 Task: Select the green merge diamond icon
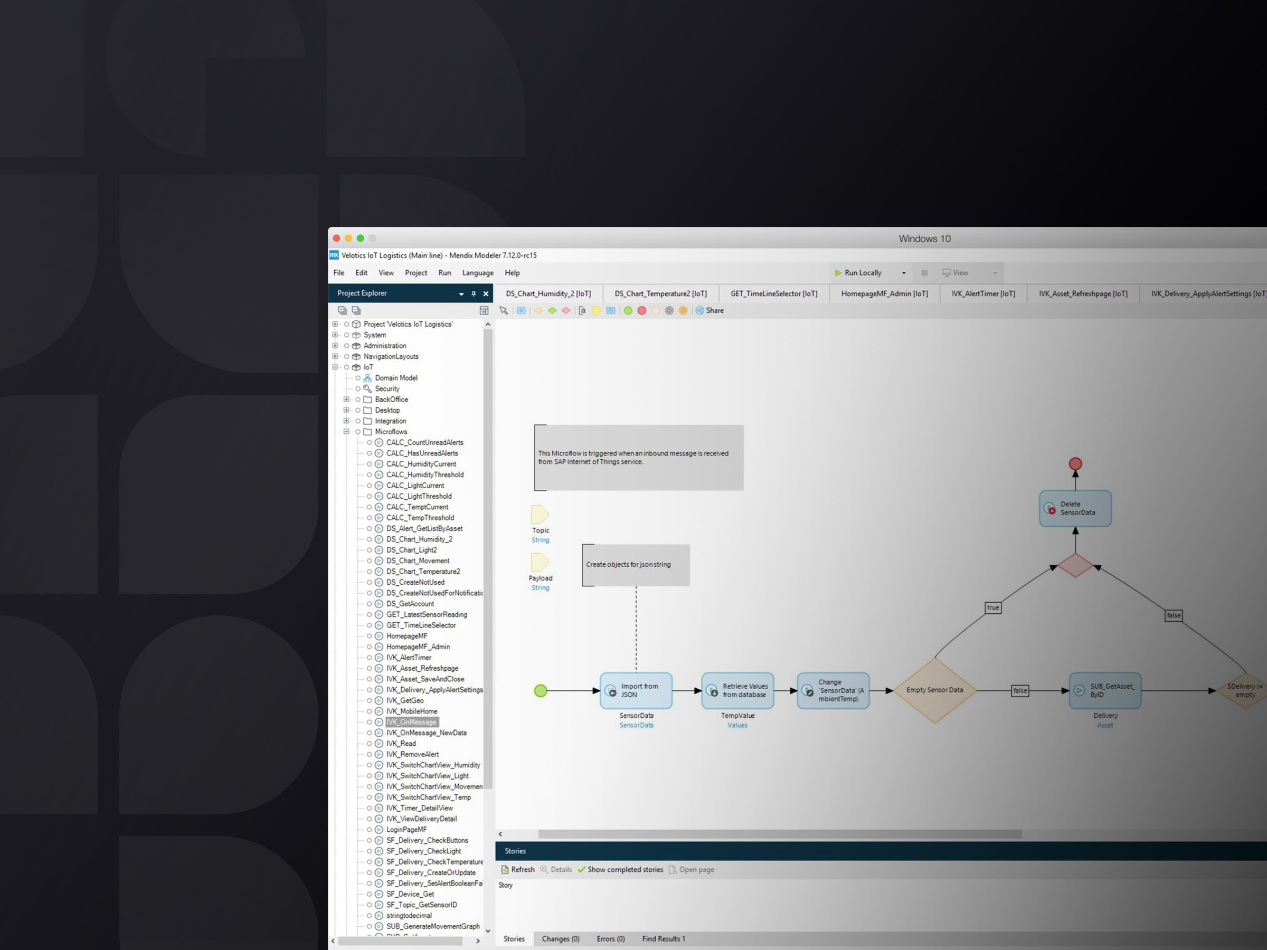[552, 310]
